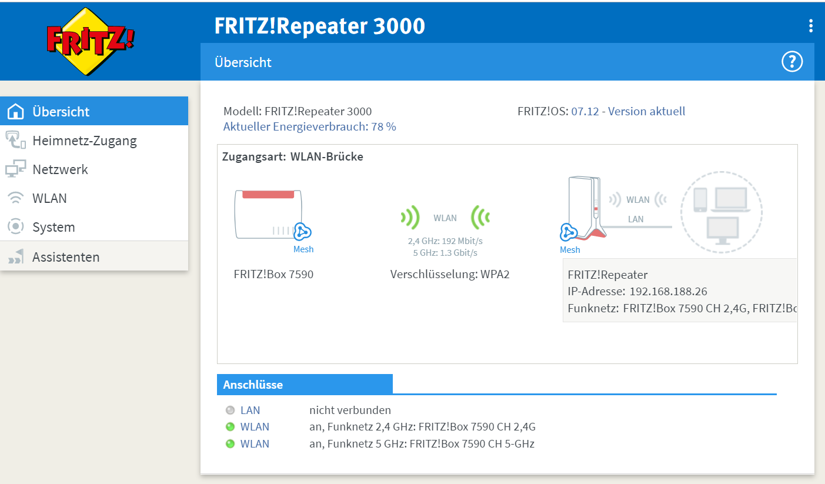Click the left green WLAN signal icon

(410, 218)
